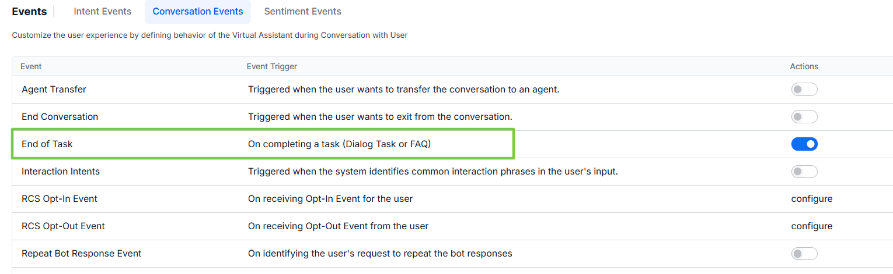
Task: Select the RCS Opt-Out Event name
Action: point(63,226)
